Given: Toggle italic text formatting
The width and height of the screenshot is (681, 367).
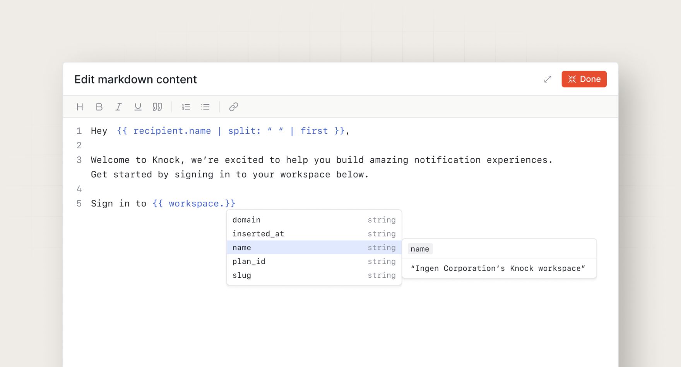Looking at the screenshot, I should tap(119, 107).
